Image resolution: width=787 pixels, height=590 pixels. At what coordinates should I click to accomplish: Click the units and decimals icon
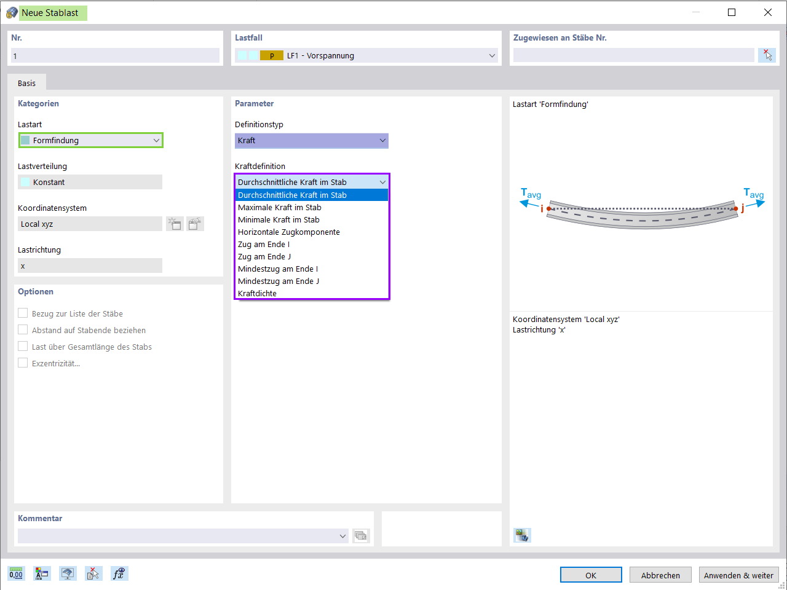coord(16,573)
